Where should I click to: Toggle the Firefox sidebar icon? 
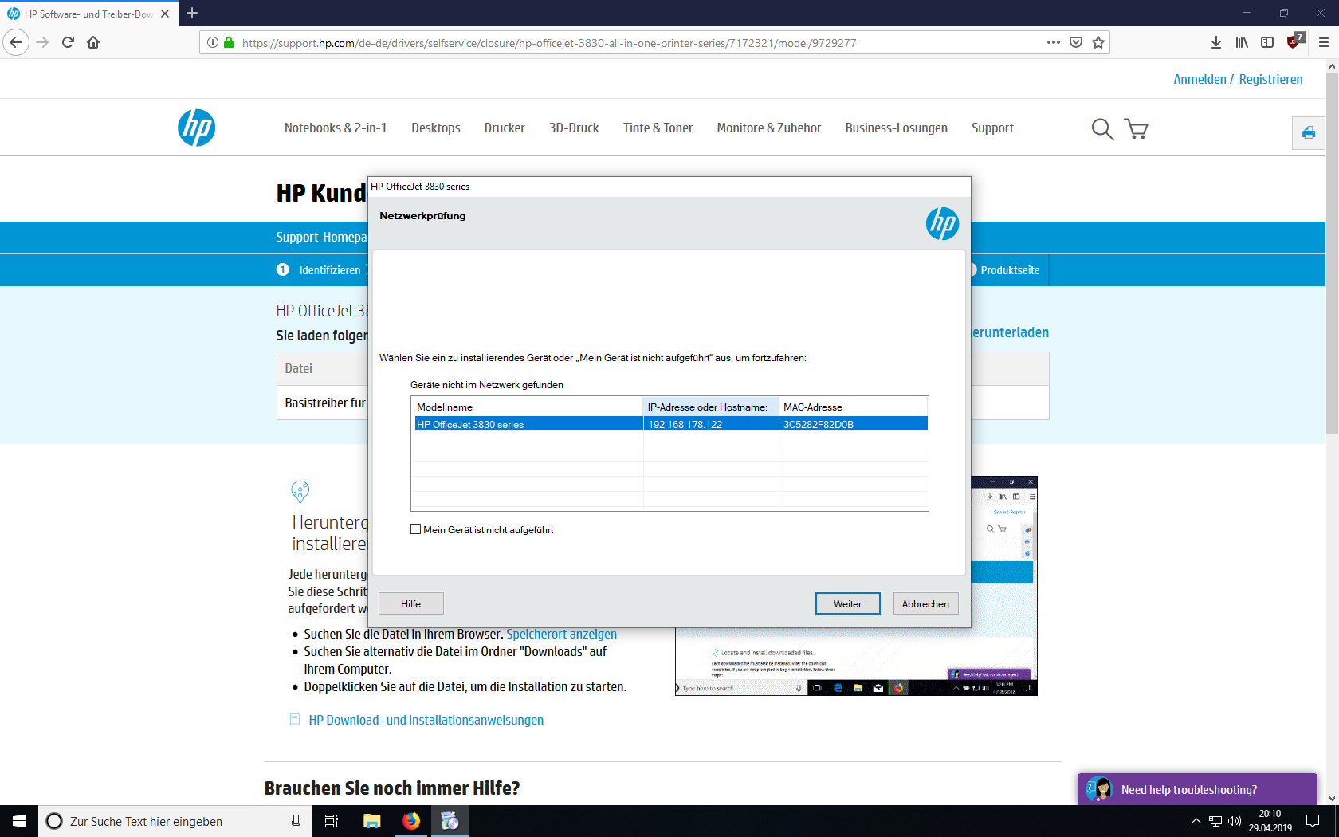1267,42
